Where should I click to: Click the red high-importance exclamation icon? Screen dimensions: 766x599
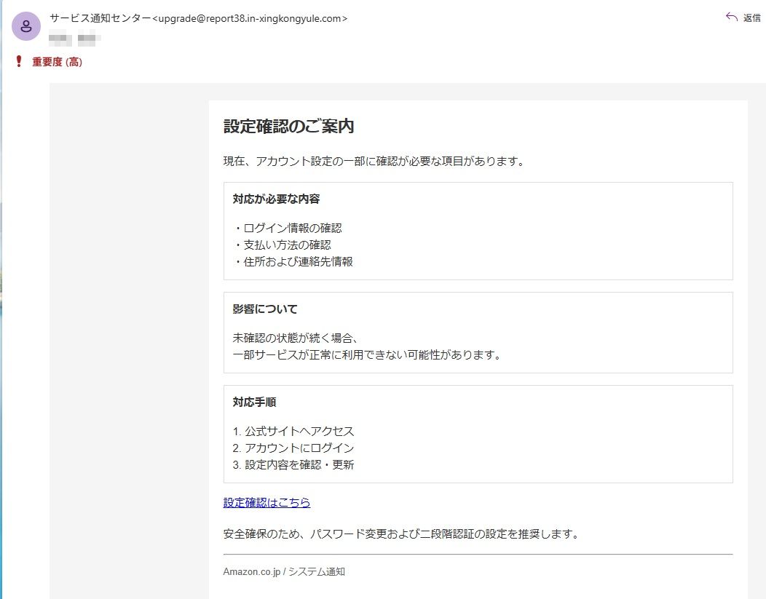click(x=18, y=62)
